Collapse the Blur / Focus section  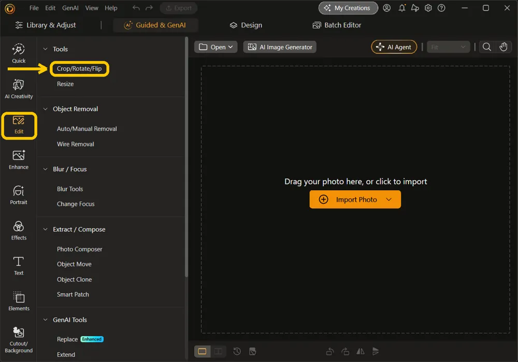click(x=45, y=169)
